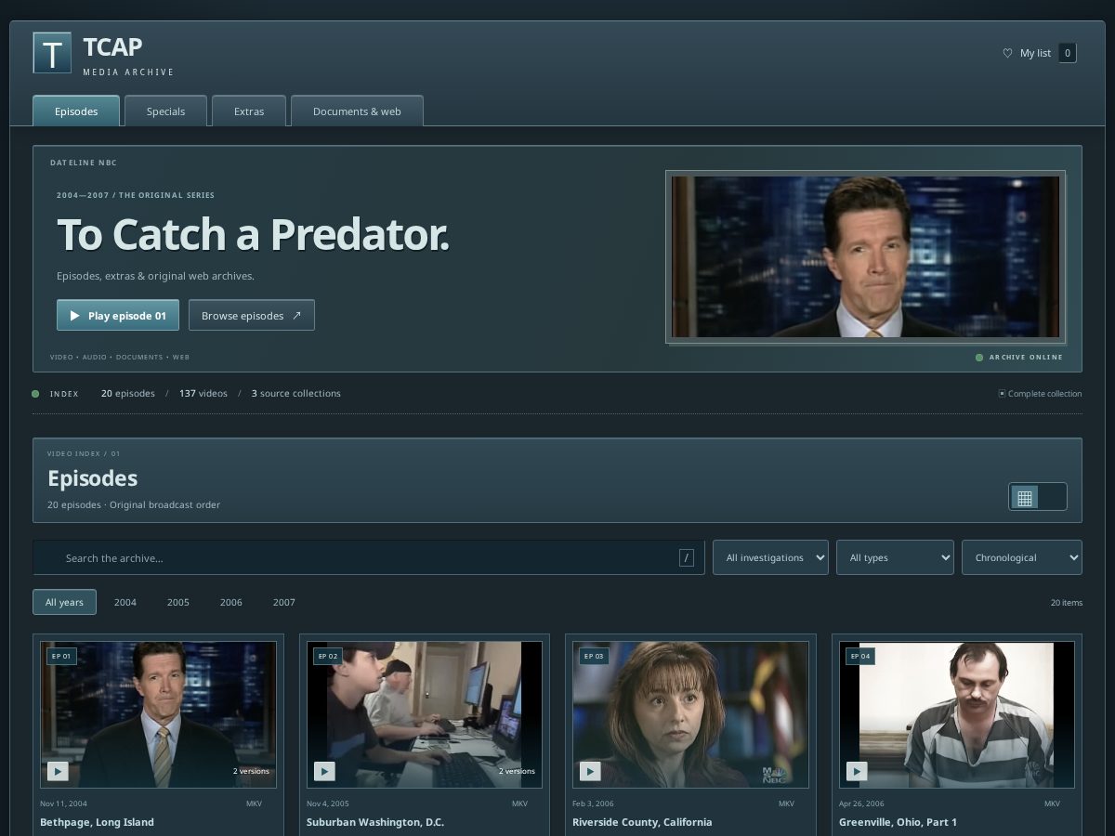Switch to grid view icon in Episodes header
Screen dimensions: 1115x836
(1025, 497)
